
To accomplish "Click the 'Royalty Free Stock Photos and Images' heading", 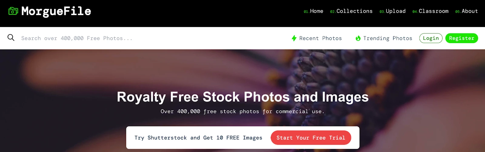I will pos(243,97).
